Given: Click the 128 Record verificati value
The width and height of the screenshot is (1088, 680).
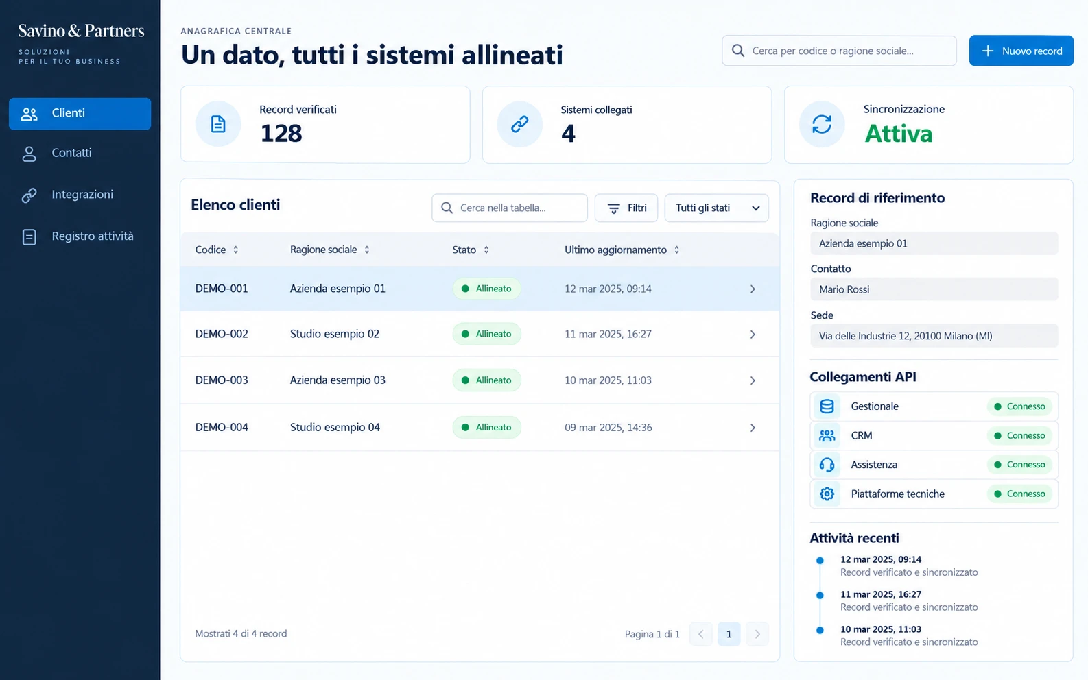Looking at the screenshot, I should (281, 134).
